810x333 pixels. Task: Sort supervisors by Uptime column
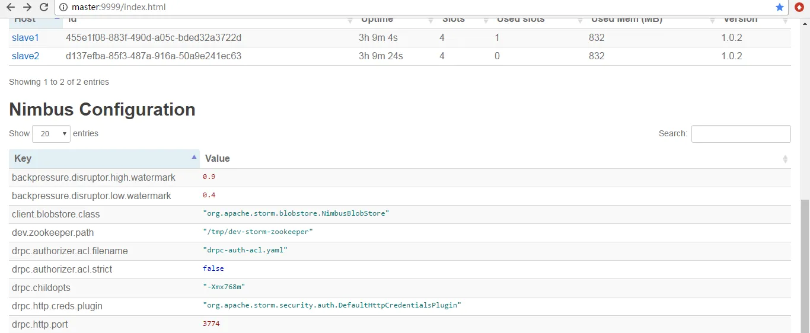click(x=397, y=22)
